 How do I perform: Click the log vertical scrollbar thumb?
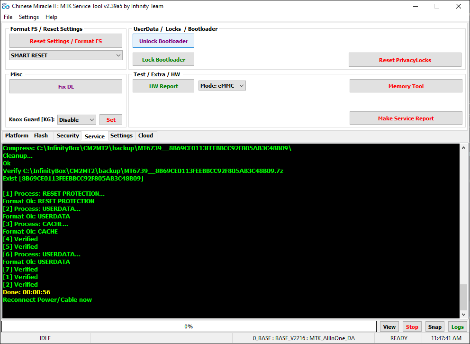point(463,297)
